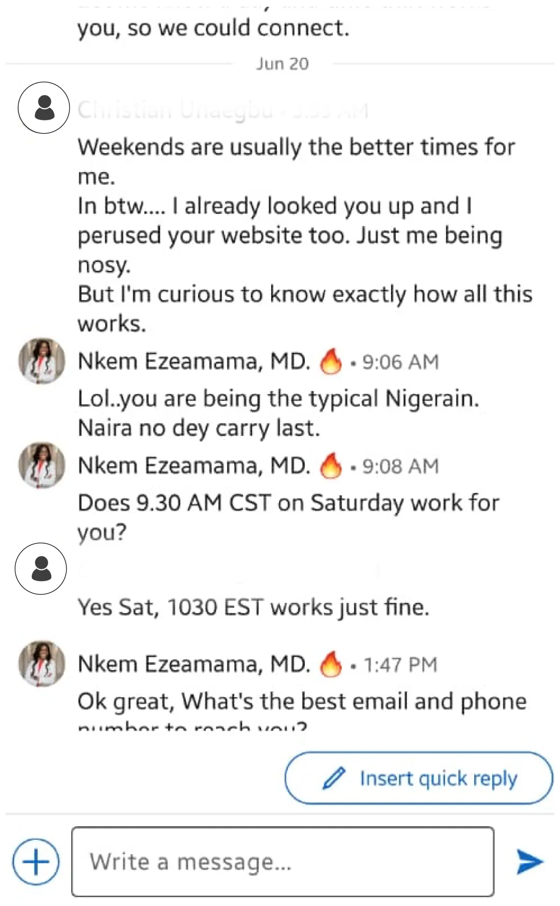Click the fire emoji next to 9:08 AM

click(330, 466)
